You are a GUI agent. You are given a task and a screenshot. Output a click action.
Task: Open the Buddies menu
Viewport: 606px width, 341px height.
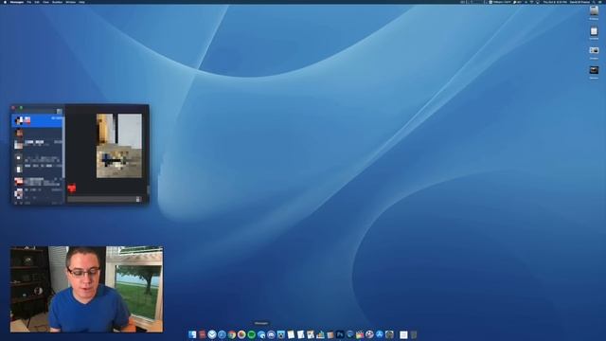pos(57,2)
